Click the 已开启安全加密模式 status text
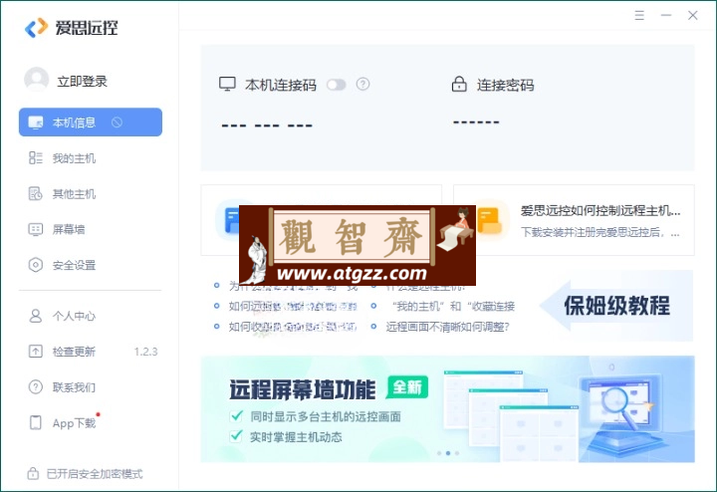The height and width of the screenshot is (492, 717). pos(95,474)
